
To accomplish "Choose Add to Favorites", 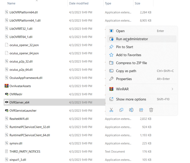I will coord(142,55).
